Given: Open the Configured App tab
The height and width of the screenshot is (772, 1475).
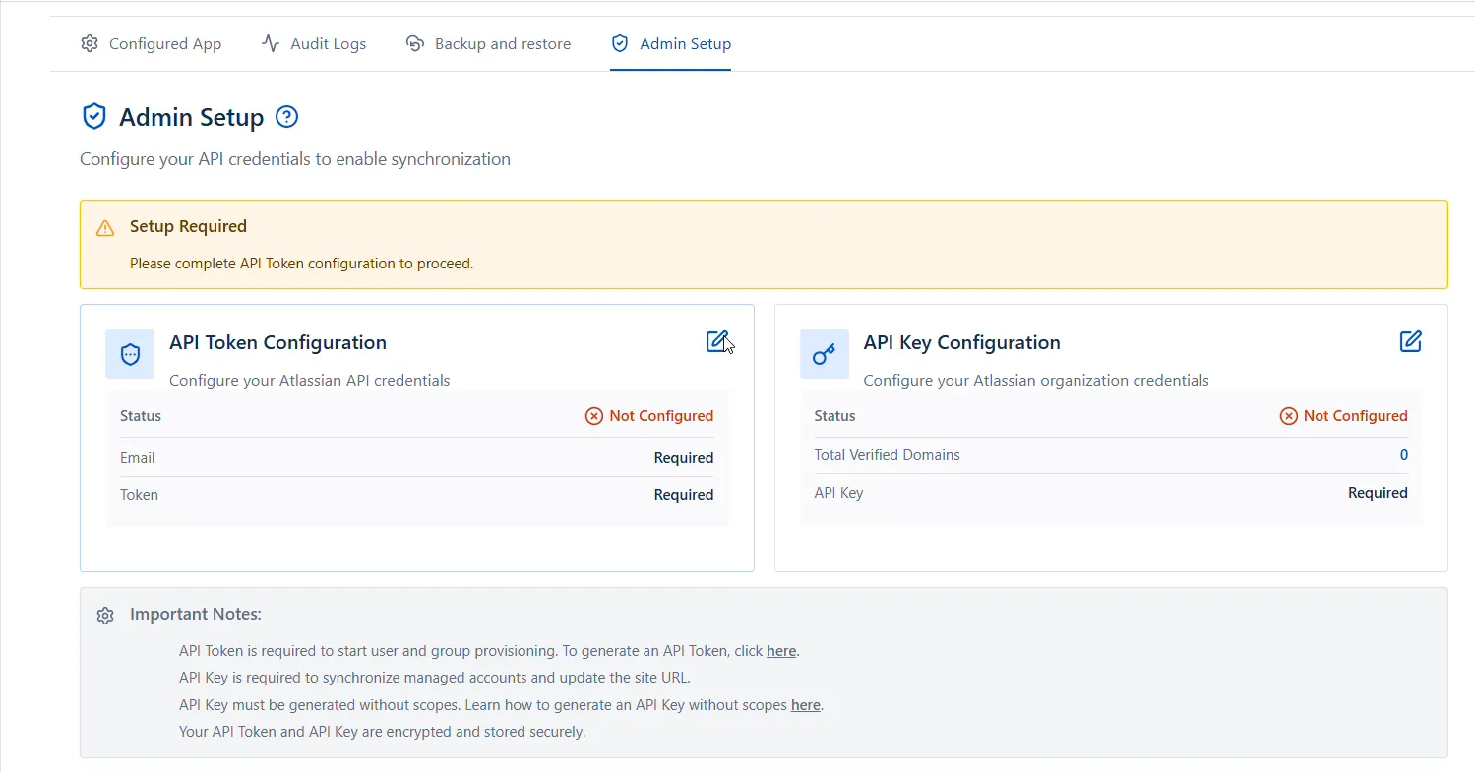Looking at the screenshot, I should coord(151,43).
